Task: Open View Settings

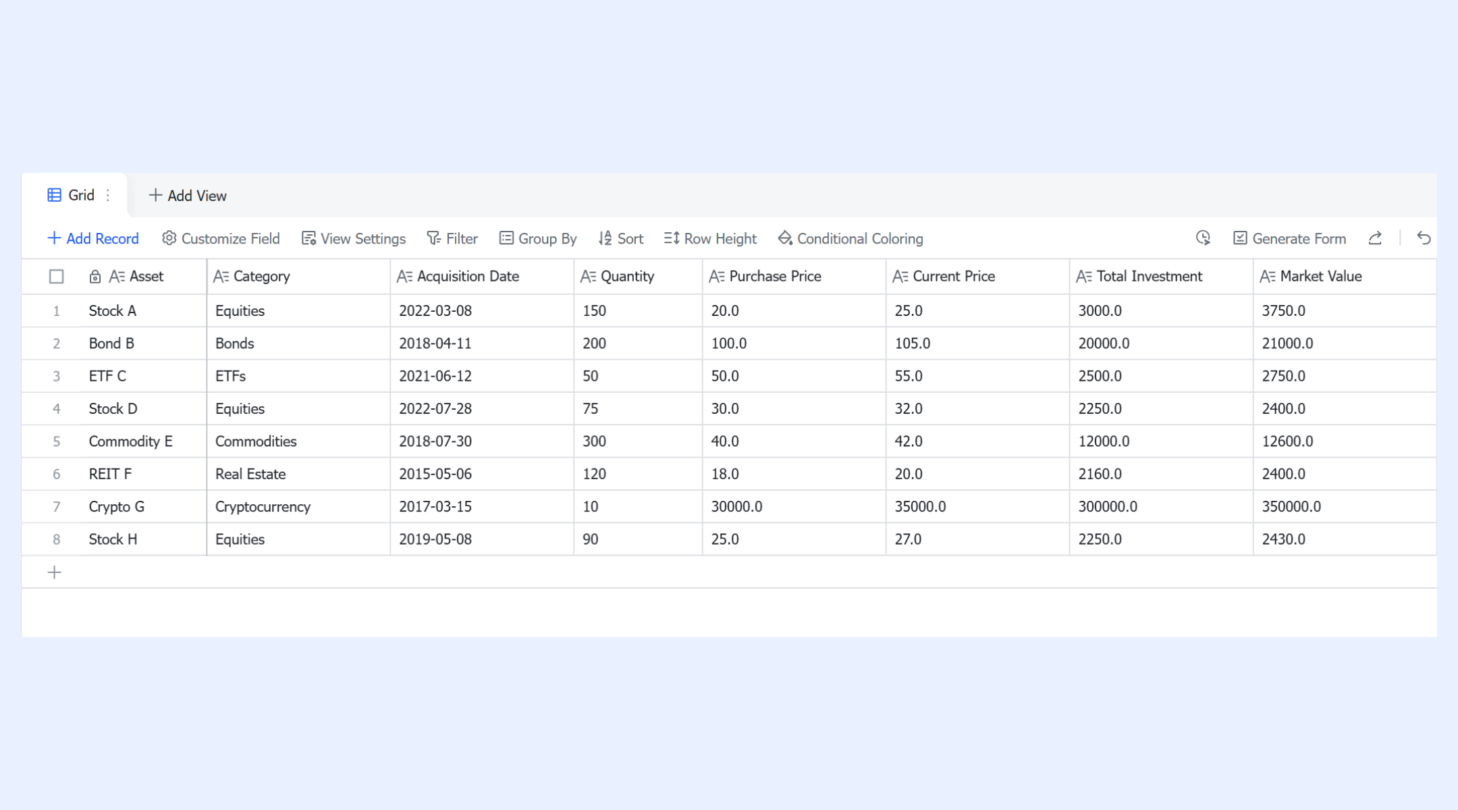Action: tap(354, 238)
